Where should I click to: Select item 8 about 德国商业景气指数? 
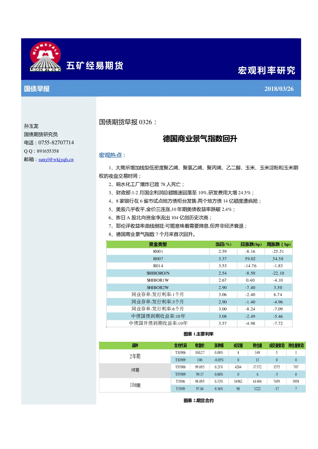coord(152,234)
